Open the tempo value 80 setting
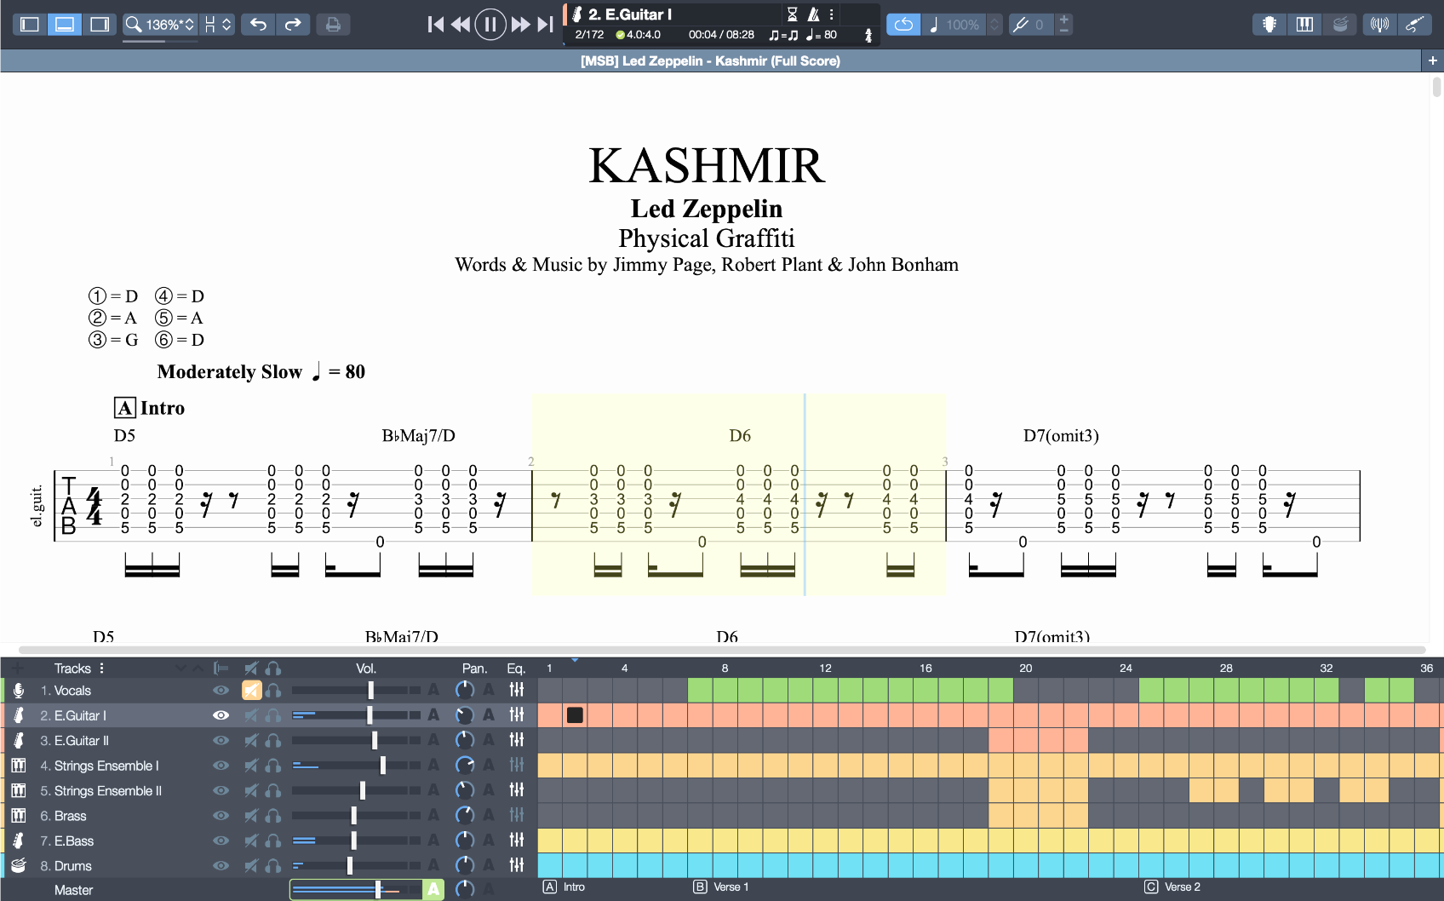1444x901 pixels. click(x=822, y=35)
